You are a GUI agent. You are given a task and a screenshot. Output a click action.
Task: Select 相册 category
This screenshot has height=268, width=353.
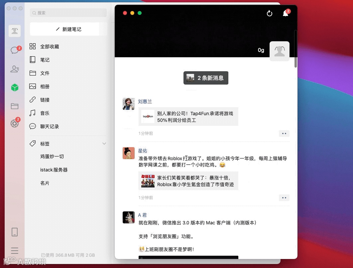pos(67,86)
